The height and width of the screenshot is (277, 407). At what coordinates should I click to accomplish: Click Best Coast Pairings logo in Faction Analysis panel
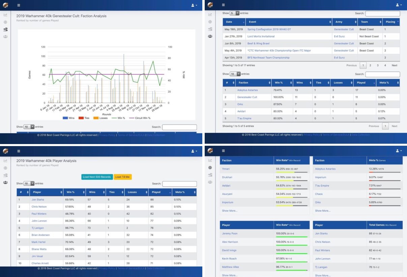click(6, 5)
